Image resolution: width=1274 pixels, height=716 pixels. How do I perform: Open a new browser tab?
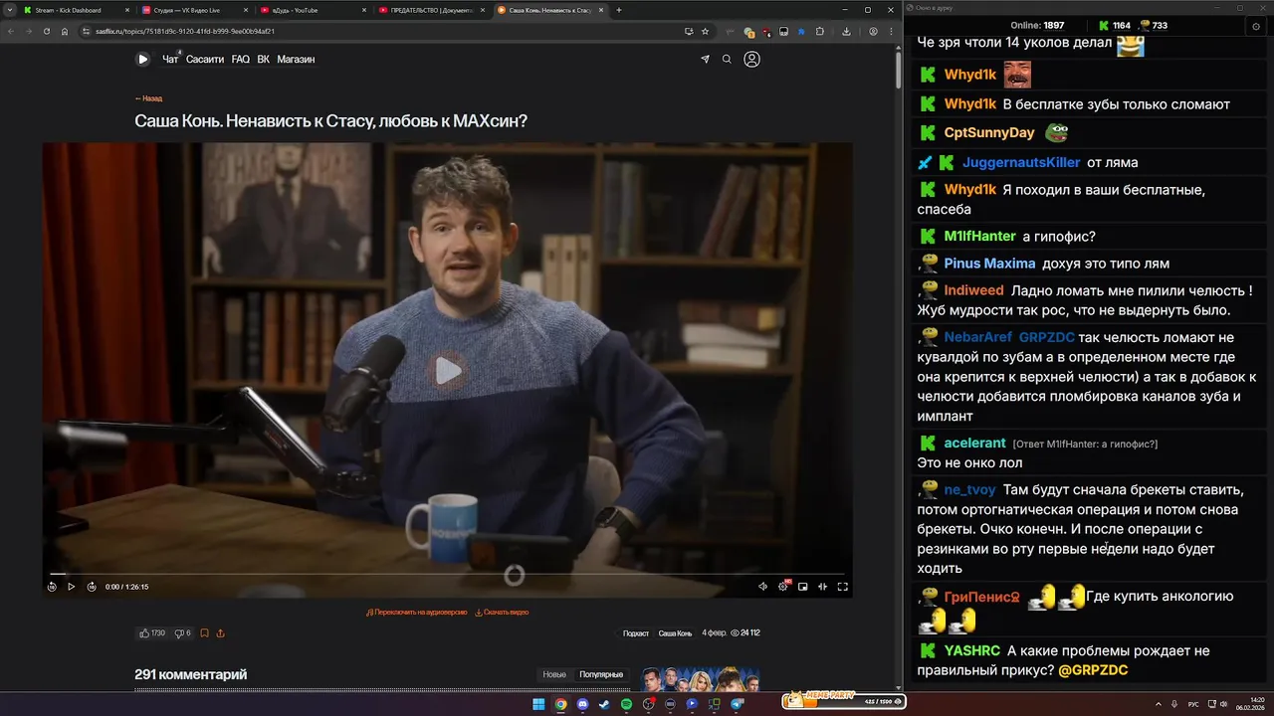[x=619, y=10]
